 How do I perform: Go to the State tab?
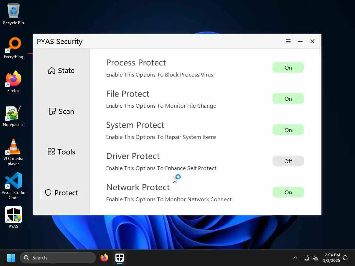(61, 71)
